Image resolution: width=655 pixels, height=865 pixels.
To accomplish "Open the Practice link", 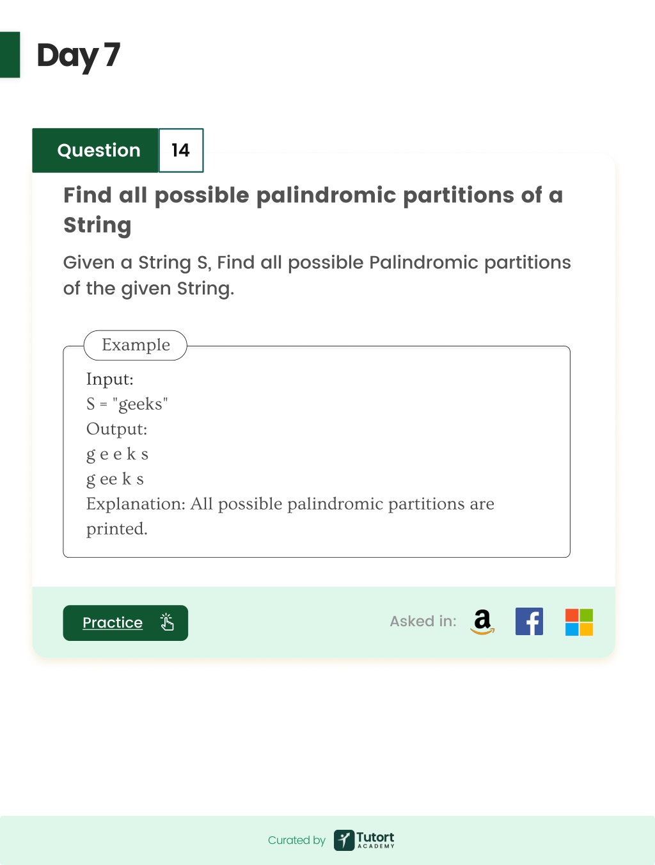I will pyautogui.click(x=113, y=622).
